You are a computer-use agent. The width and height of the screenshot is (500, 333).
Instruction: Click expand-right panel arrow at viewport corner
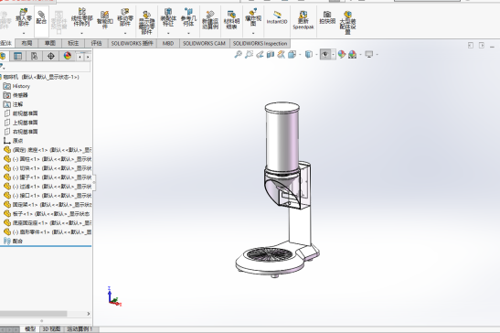click(x=482, y=46)
